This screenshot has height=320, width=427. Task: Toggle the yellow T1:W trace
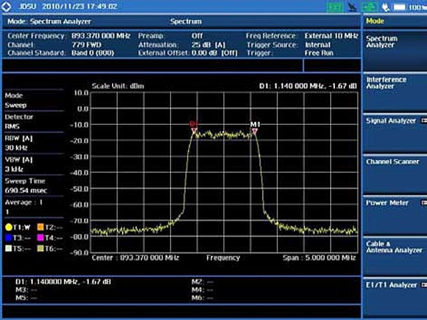17,227
